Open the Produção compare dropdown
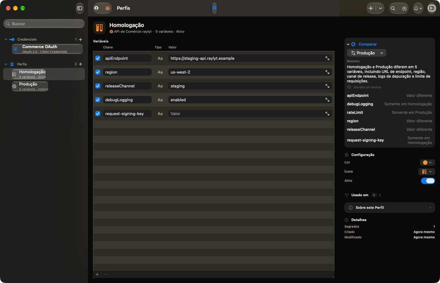Image resolution: width=440 pixels, height=283 pixels. 366,53
